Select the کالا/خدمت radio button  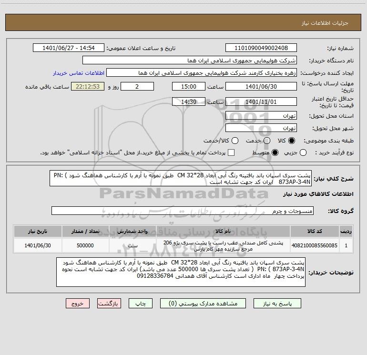point(235,141)
